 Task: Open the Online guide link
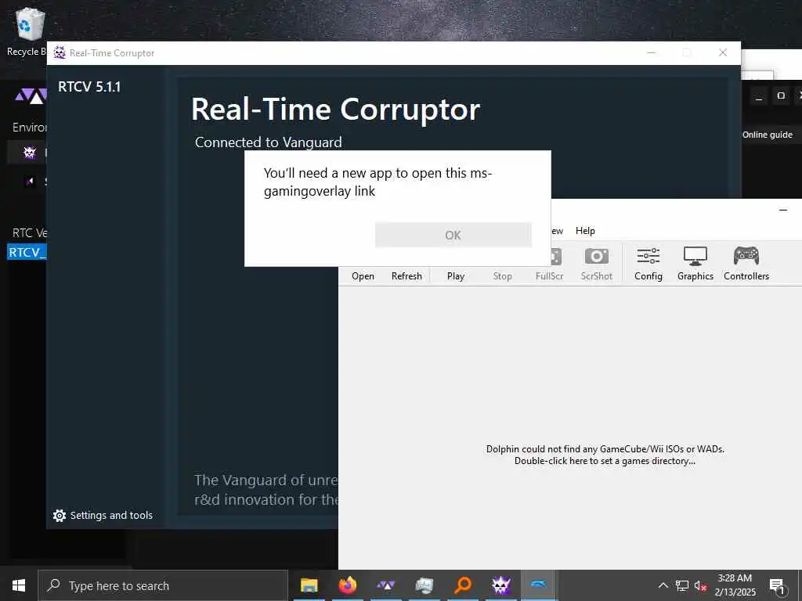[768, 135]
